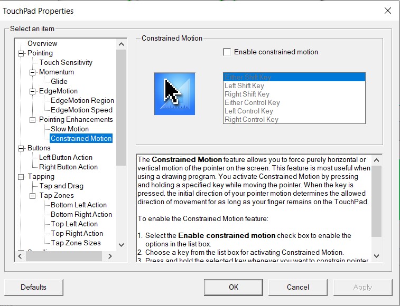Enable the constrained motion checkbox
The height and width of the screenshot is (306, 400).
[x=227, y=52]
